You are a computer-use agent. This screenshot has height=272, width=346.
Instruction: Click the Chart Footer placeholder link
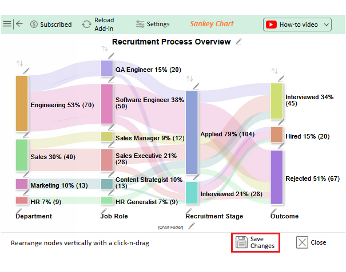(171, 227)
